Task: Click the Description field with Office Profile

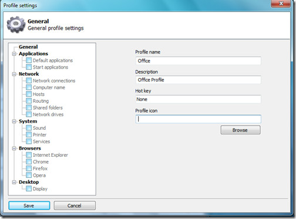Action: coord(198,80)
